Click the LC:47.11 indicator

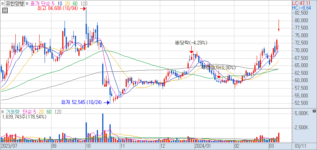(x=302, y=3)
